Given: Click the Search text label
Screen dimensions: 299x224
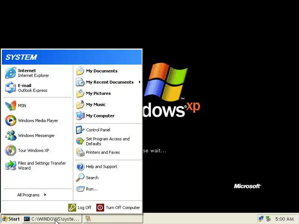Looking at the screenshot, I should 92,178.
